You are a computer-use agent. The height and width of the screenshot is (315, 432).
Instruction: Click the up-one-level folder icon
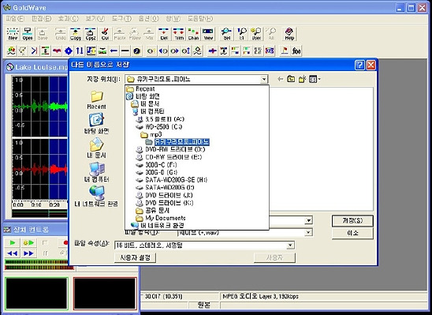click(x=291, y=79)
